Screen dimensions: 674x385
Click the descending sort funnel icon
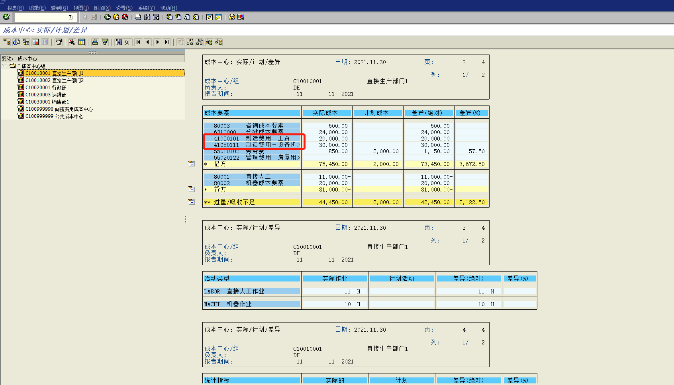[105, 42]
